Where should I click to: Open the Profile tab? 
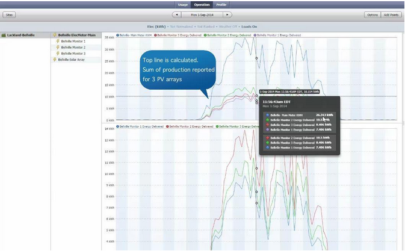coord(221,5)
